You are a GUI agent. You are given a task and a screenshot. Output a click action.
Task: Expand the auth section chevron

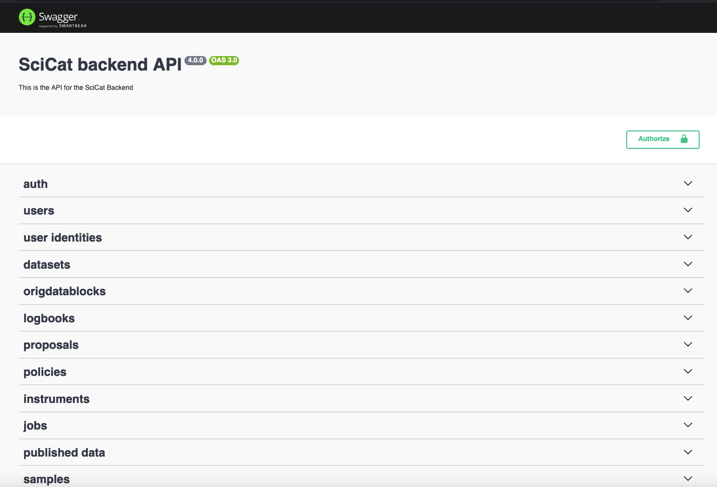(688, 184)
